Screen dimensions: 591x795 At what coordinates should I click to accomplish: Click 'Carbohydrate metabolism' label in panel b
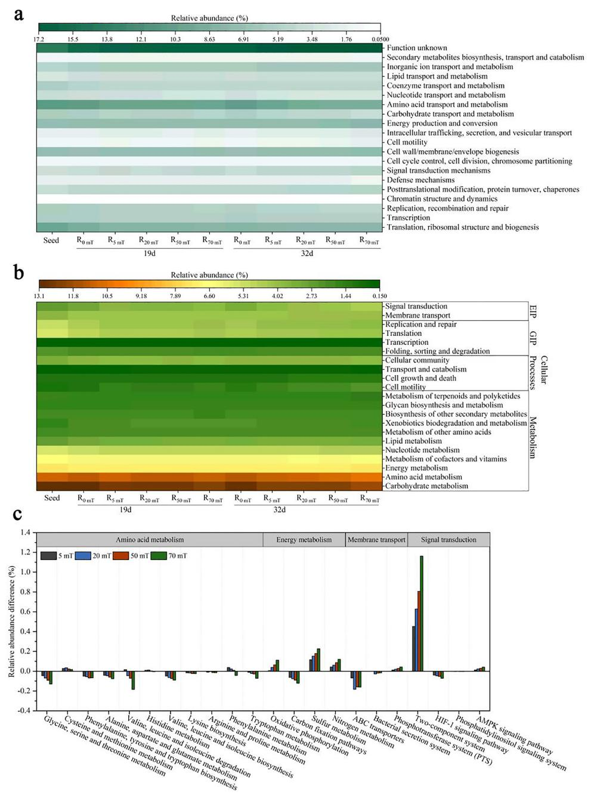point(426,486)
